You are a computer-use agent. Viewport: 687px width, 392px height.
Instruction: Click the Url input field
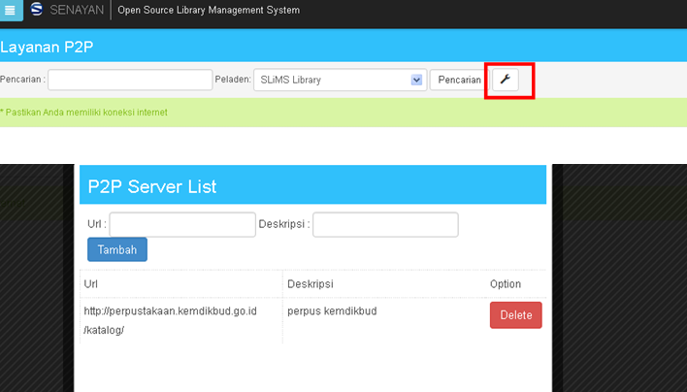pyautogui.click(x=182, y=224)
